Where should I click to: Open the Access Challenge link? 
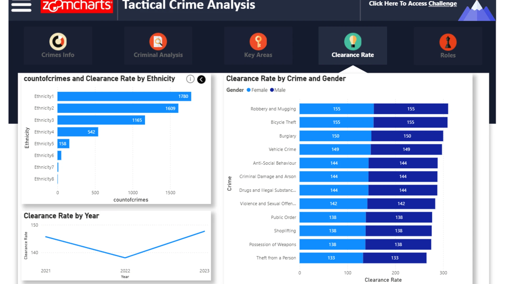413,3
